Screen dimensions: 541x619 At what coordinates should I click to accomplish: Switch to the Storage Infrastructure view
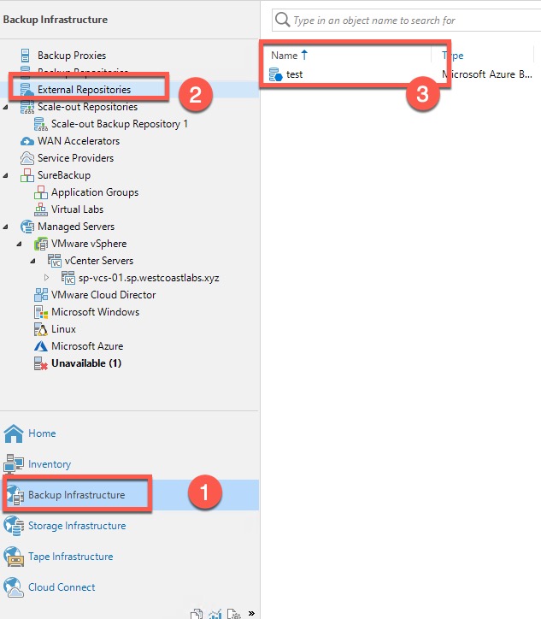tap(76, 526)
